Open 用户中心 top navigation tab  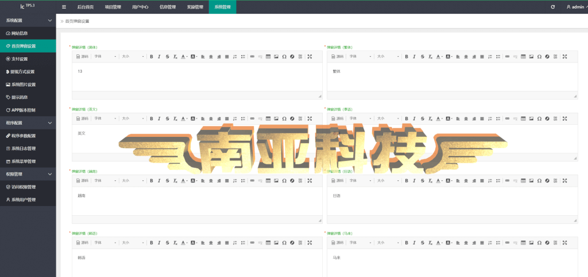(140, 7)
